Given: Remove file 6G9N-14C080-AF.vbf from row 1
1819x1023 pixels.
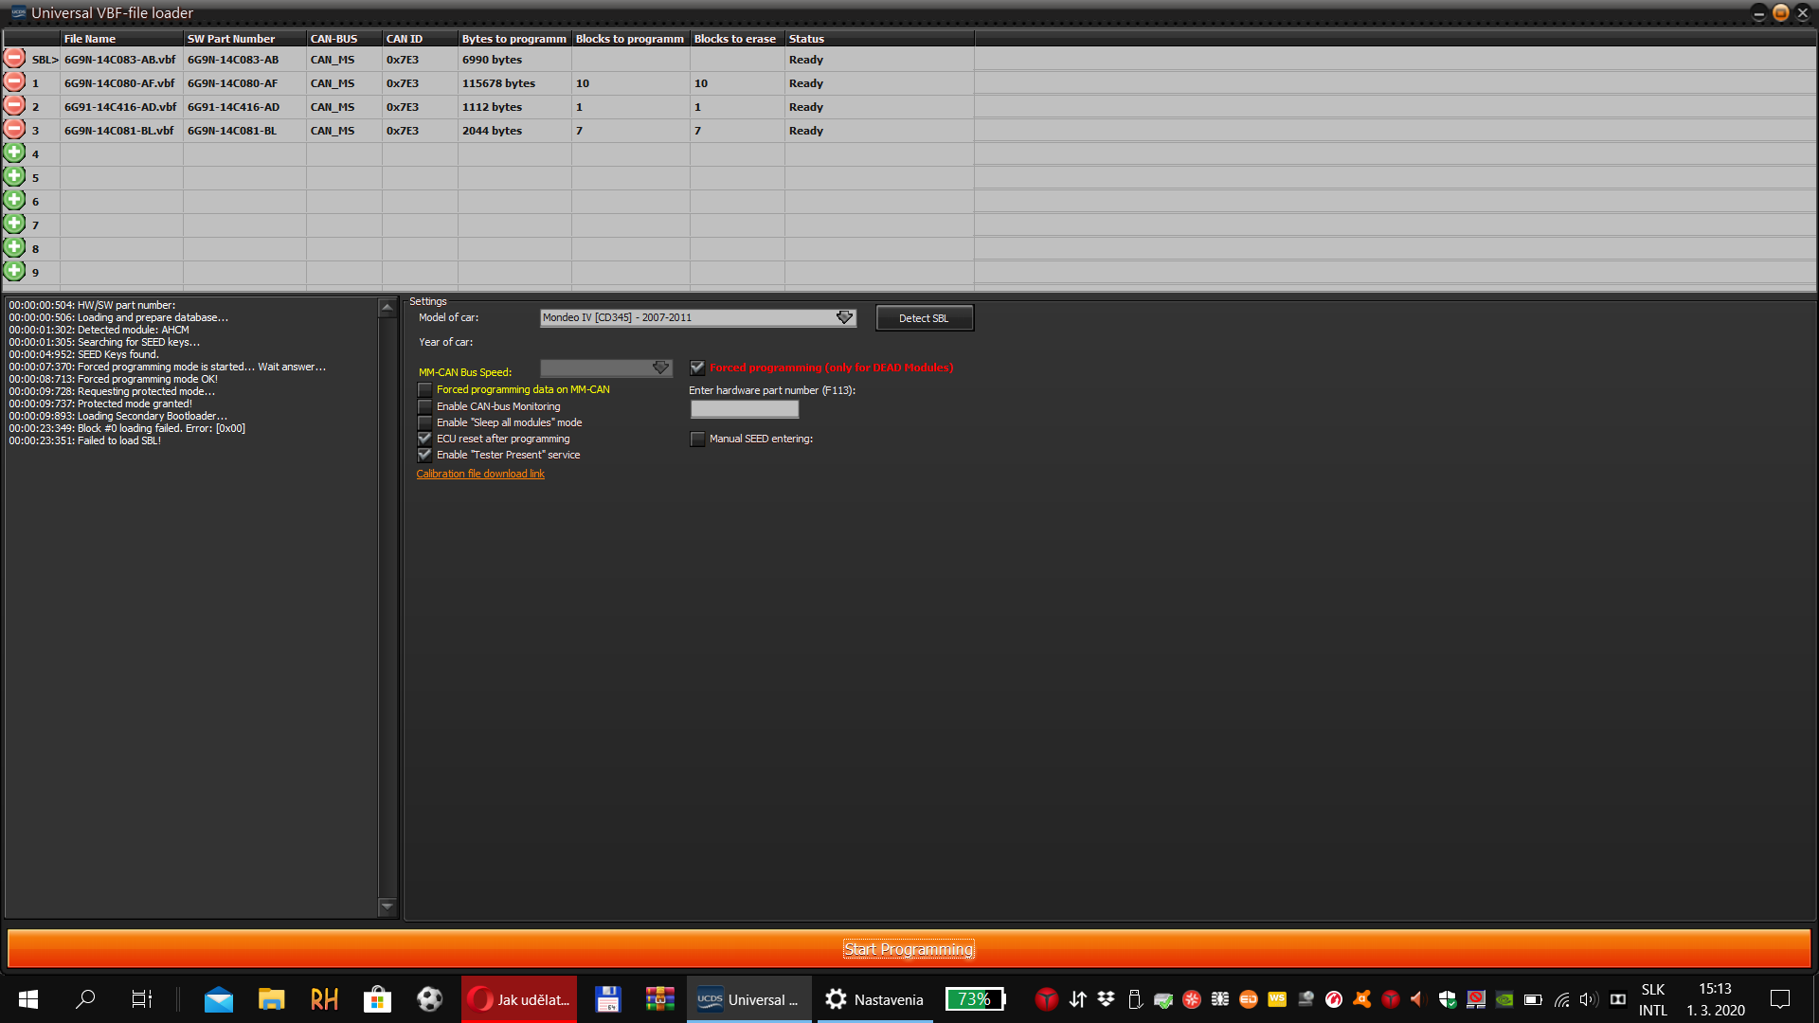Looking at the screenshot, I should tap(14, 81).
